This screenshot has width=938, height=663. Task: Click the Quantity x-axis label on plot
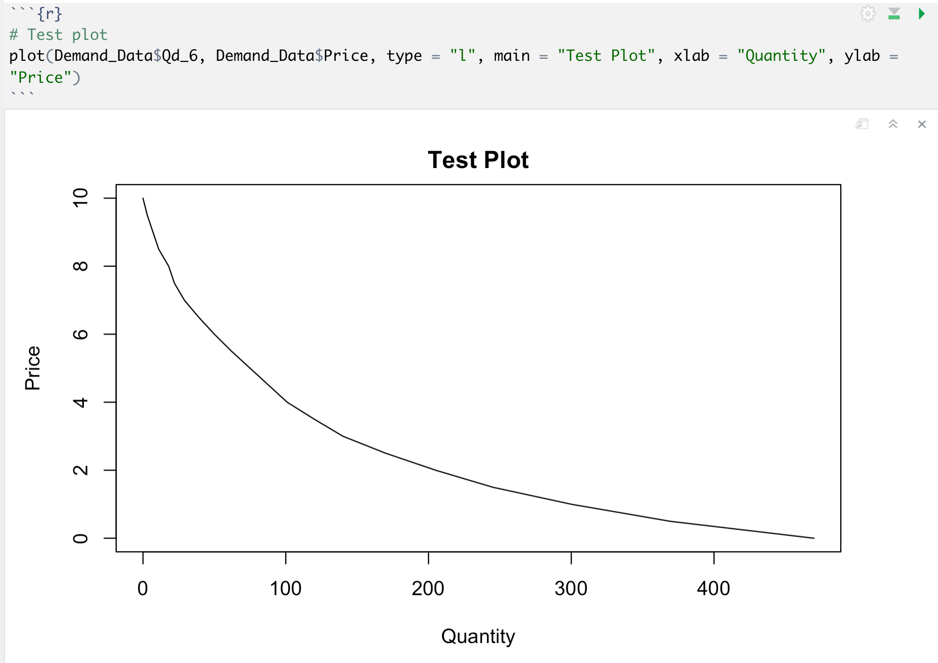click(x=478, y=637)
